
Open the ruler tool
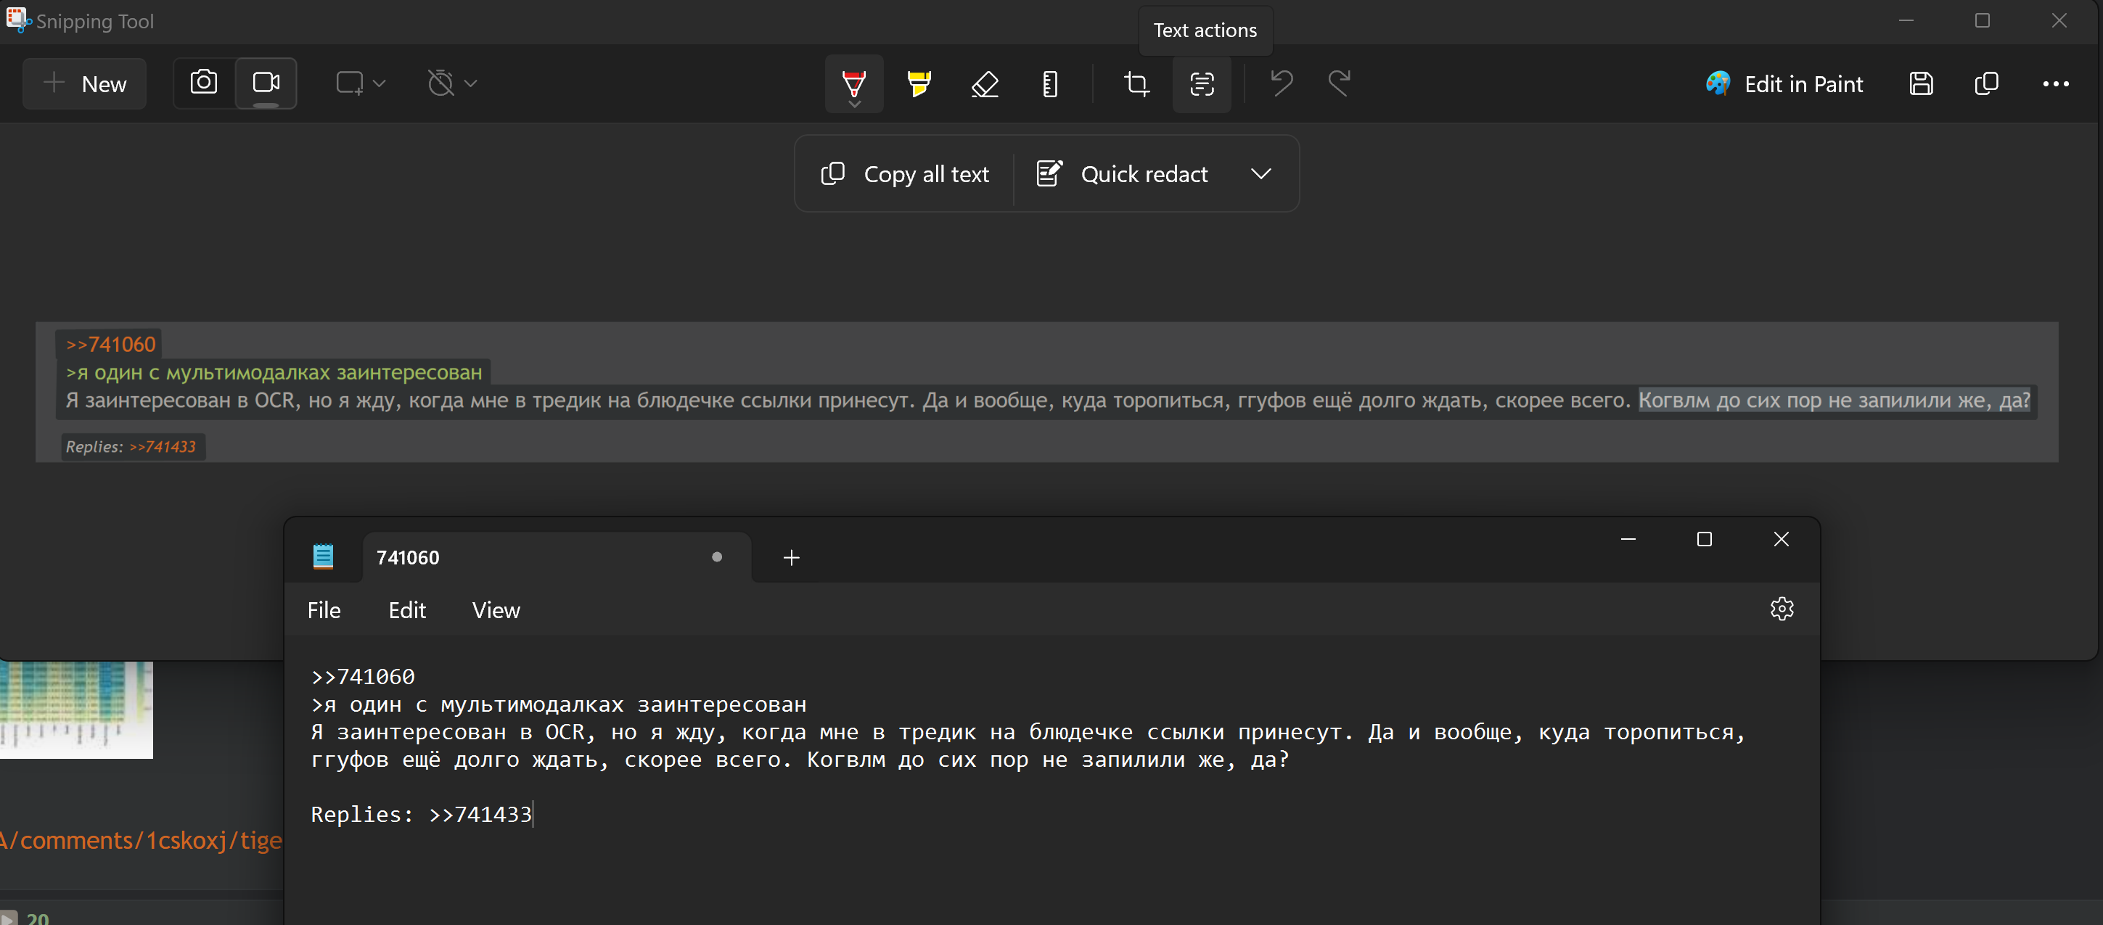coord(1050,83)
